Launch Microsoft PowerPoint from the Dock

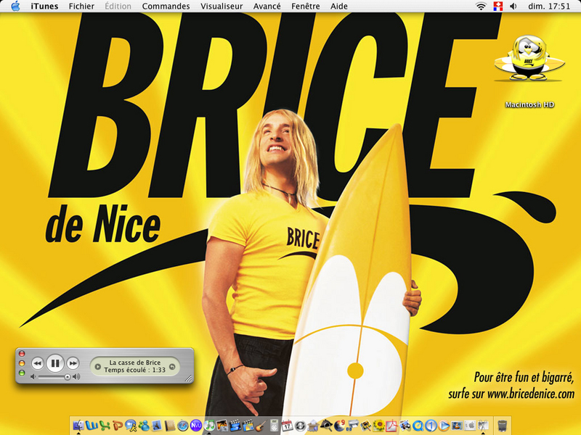point(118,426)
